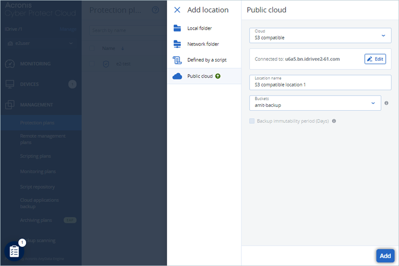Tick the e2-test row checkbox
399x266 pixels.
pos(92,64)
